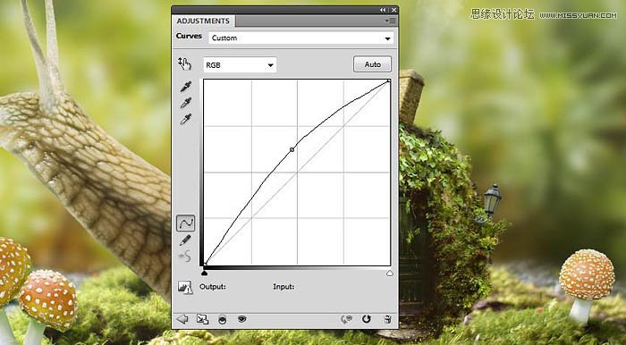Click the Curves title label

coord(189,36)
